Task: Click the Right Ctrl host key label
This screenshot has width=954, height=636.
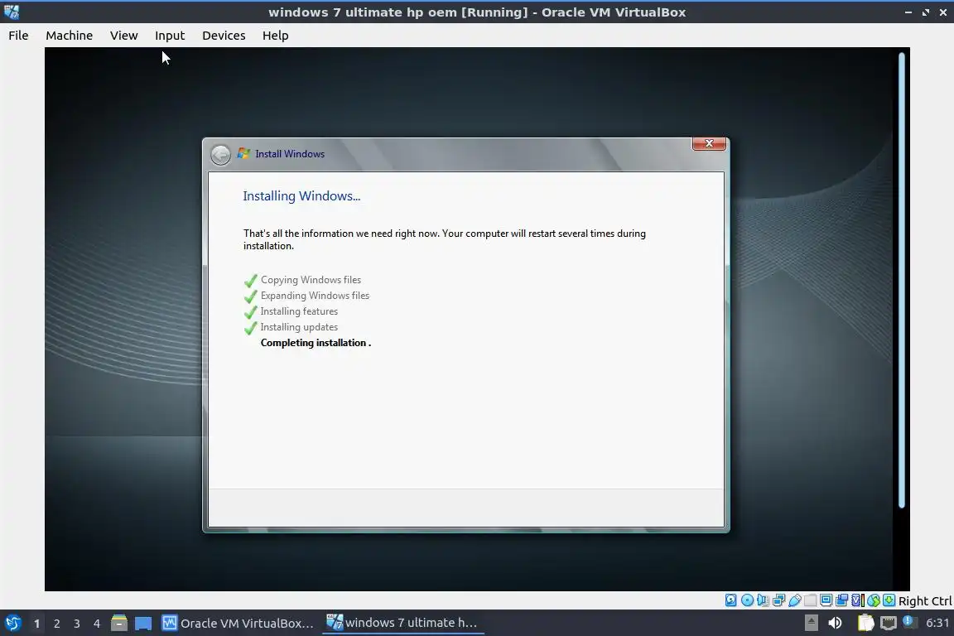Action: pyautogui.click(x=925, y=600)
